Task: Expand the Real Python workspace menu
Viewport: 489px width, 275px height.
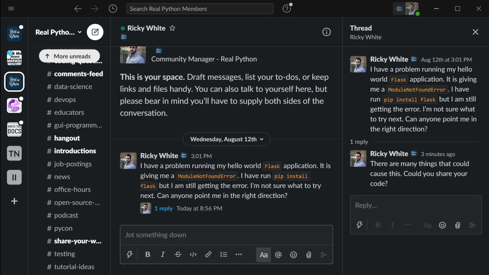Action: coord(59,32)
